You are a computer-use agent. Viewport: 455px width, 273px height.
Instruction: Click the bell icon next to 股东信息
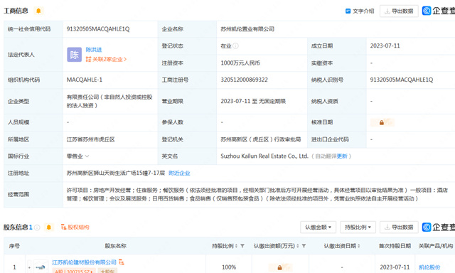coord(49,227)
